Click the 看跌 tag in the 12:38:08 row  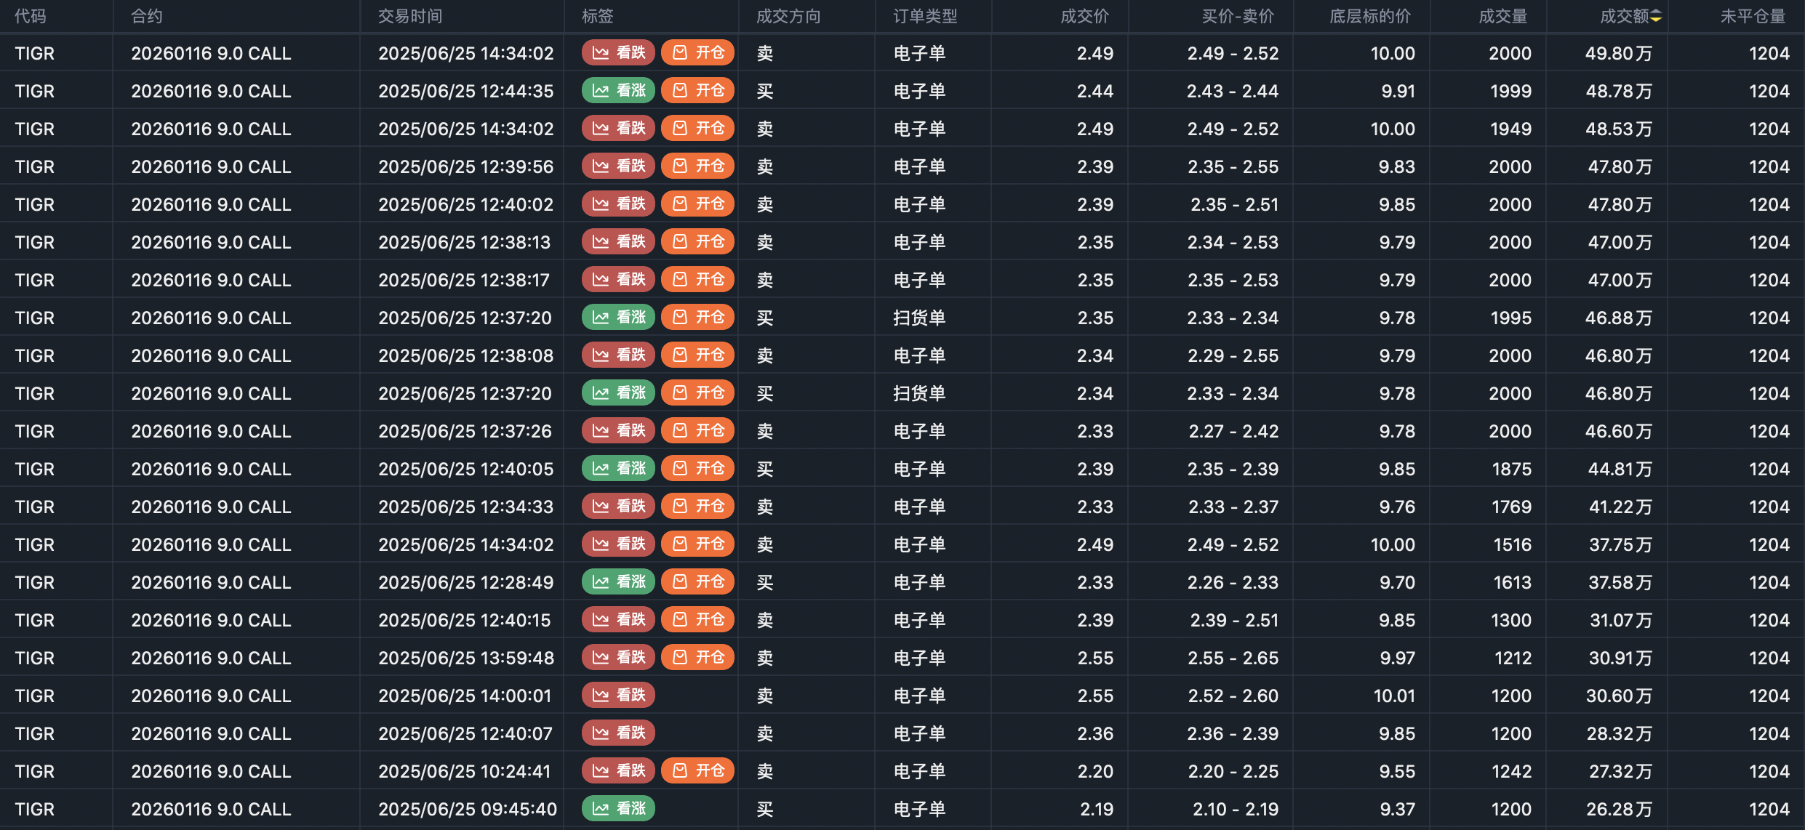click(x=619, y=355)
